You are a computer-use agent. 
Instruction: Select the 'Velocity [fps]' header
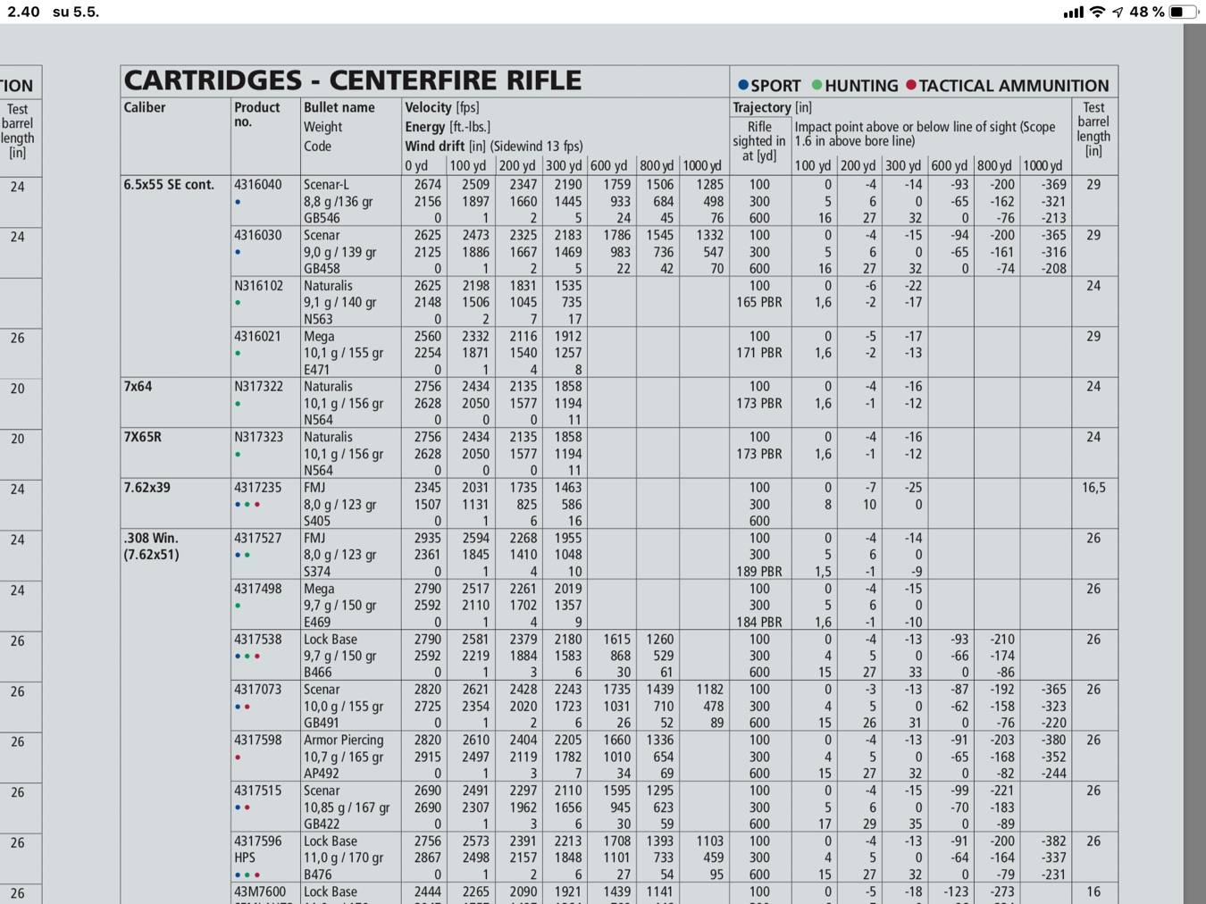(x=442, y=107)
